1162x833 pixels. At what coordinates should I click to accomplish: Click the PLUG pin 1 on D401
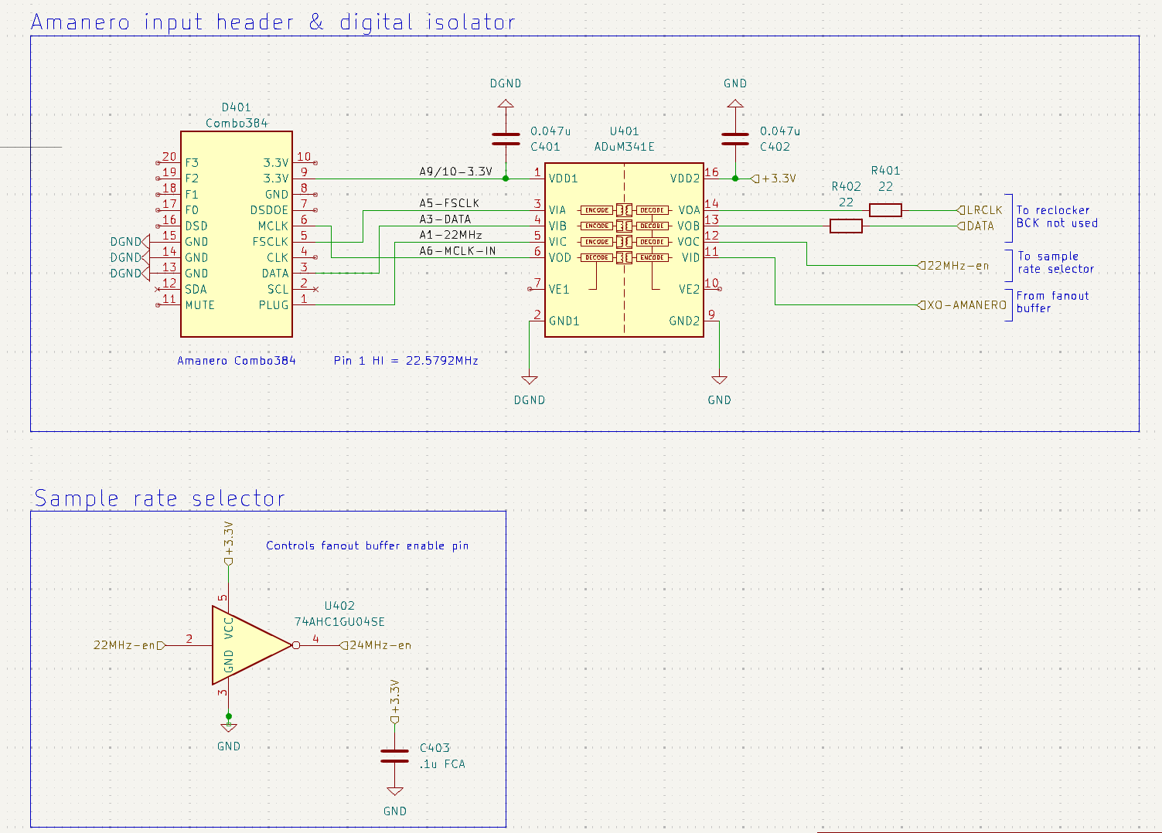[x=304, y=304]
